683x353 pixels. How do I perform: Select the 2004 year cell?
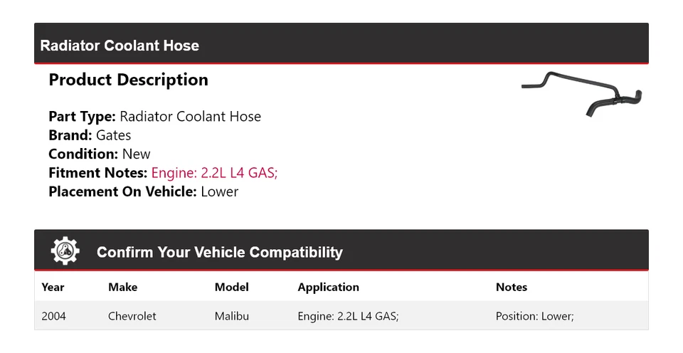(53, 316)
